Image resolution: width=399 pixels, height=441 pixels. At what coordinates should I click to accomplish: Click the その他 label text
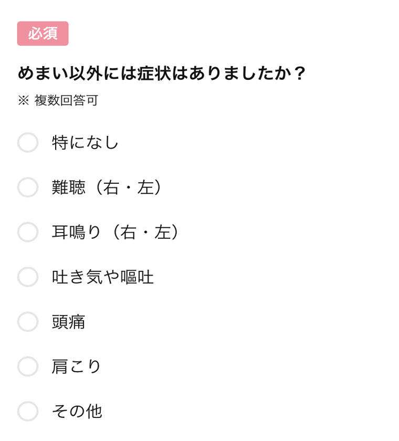[77, 411]
